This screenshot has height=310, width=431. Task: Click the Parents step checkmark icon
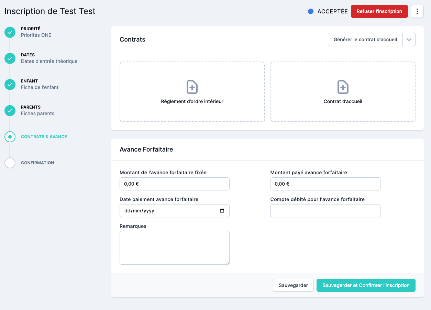coord(10,111)
